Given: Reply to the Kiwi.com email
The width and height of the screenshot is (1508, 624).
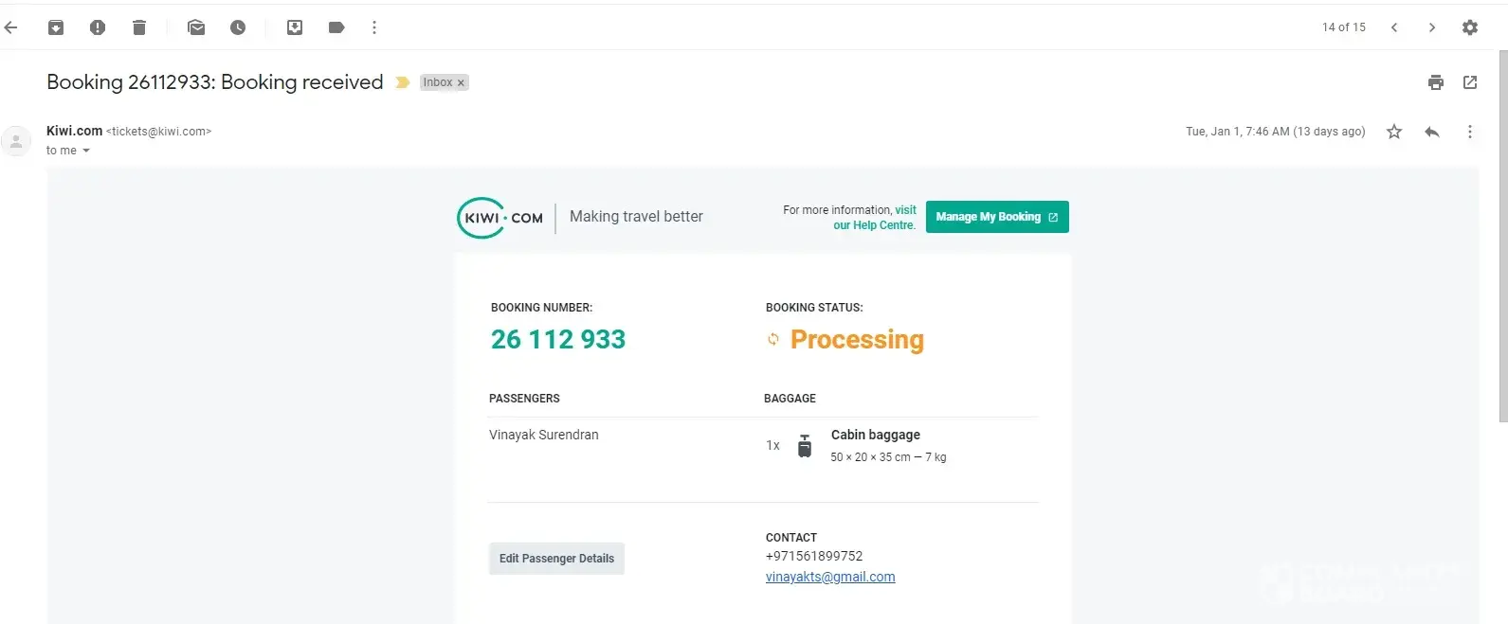Looking at the screenshot, I should click(x=1432, y=132).
